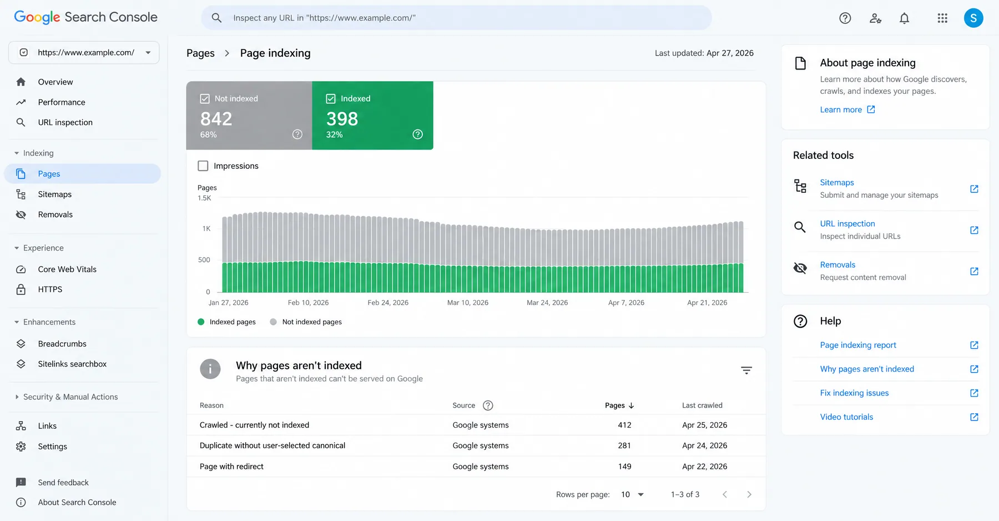Click the help icon on Not indexed card

(297, 134)
